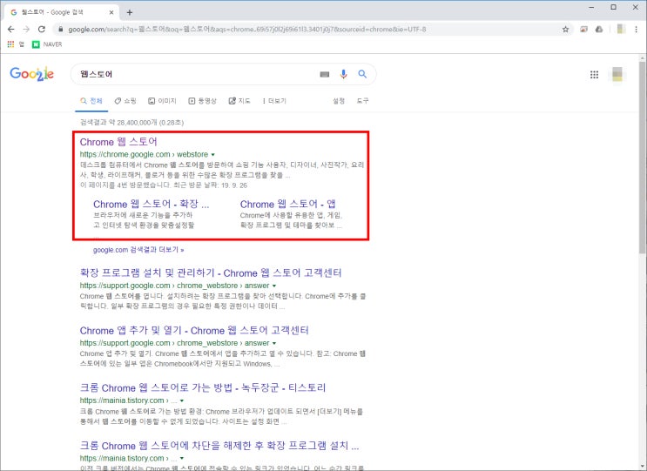Select the 전체 search tab
Screen dimensions: 647x471
click(x=91, y=101)
